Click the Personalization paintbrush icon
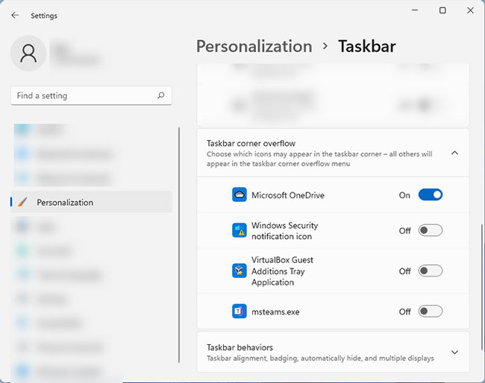Screen dimensions: 485x383 tap(22, 202)
